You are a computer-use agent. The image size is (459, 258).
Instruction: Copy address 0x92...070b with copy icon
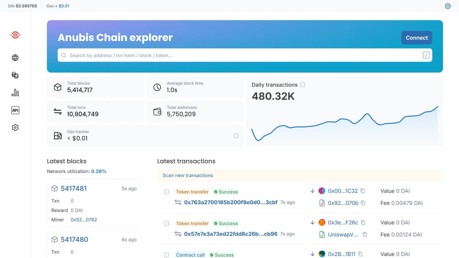point(363,203)
